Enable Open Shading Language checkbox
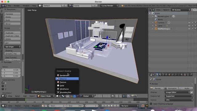Screen dimensions: 197x111 pos(151,104)
